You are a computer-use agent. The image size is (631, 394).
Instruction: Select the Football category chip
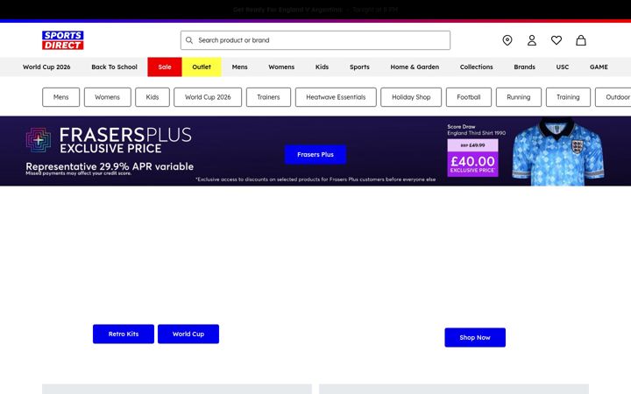pyautogui.click(x=468, y=97)
